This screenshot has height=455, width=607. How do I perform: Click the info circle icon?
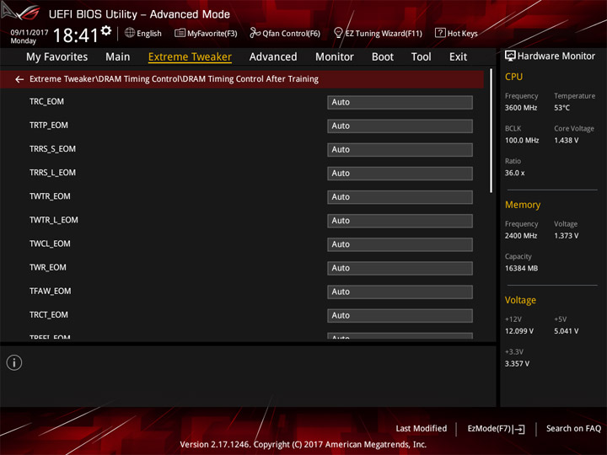tap(14, 362)
